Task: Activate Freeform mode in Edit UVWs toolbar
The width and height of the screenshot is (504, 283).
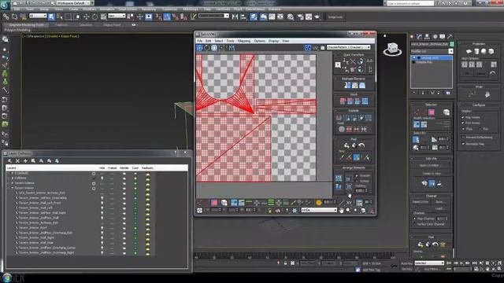Action: pos(222,48)
